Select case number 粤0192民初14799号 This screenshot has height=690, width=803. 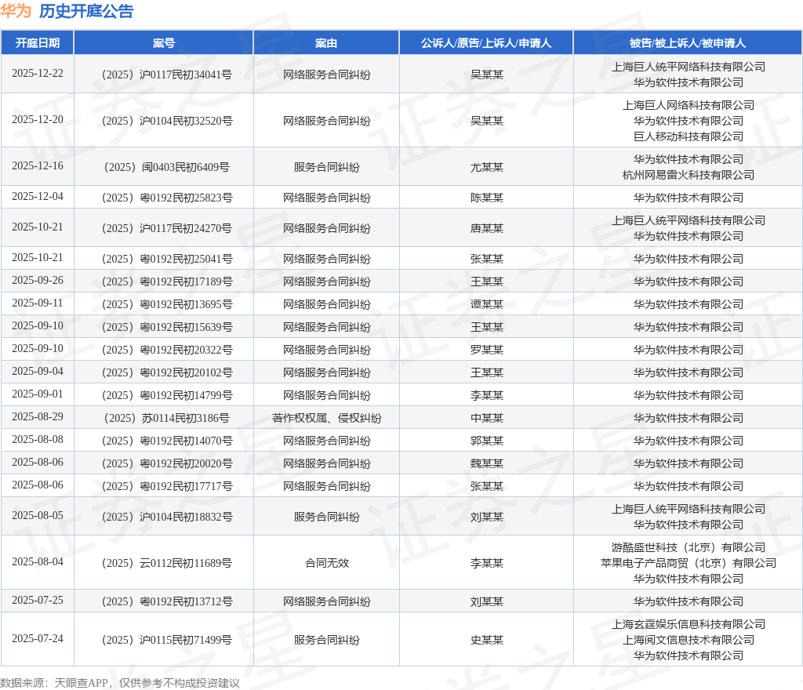(x=167, y=395)
